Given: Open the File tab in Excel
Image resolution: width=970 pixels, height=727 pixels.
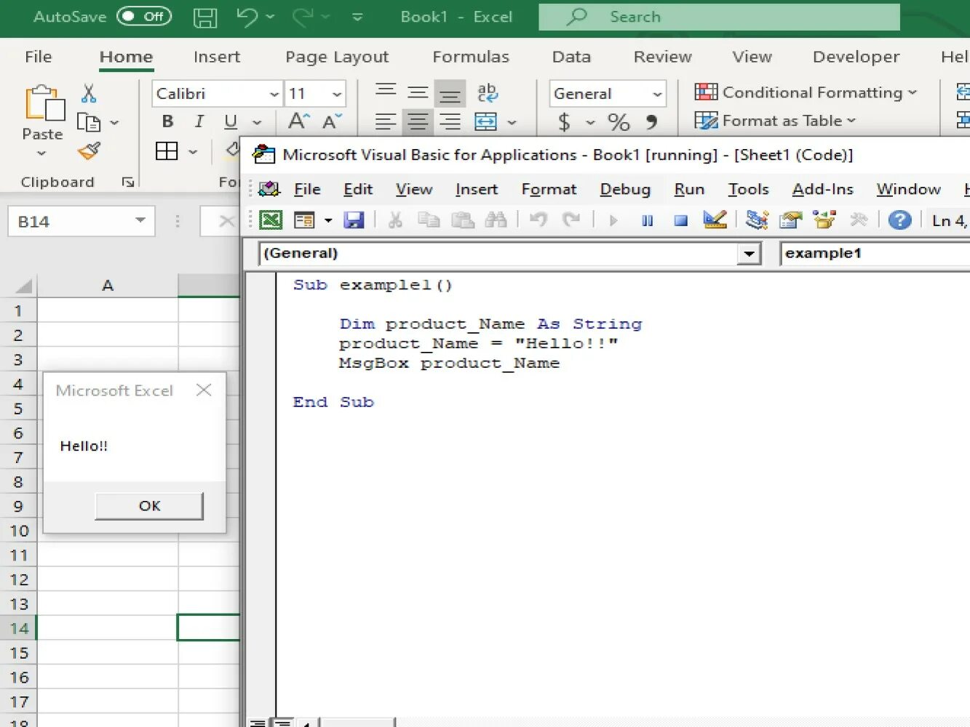Looking at the screenshot, I should click(x=38, y=57).
